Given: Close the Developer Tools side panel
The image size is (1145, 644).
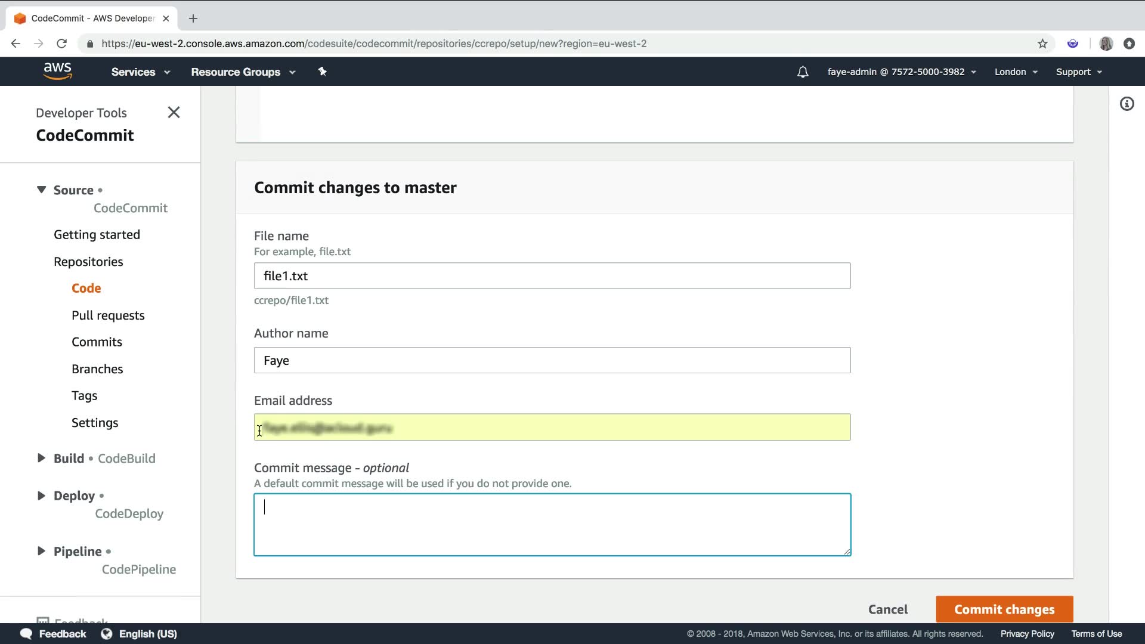Looking at the screenshot, I should click(x=174, y=112).
